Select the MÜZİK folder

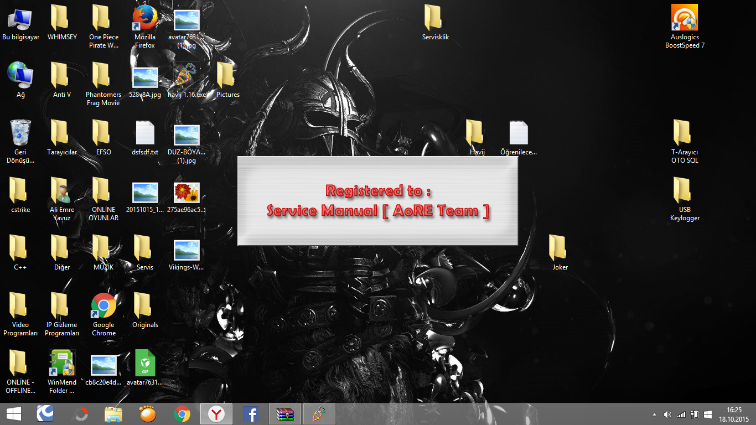(103, 253)
